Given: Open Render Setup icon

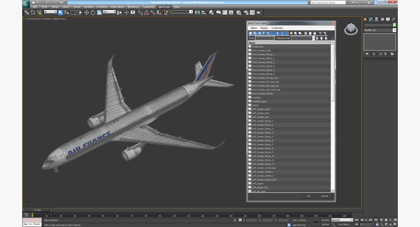Looking at the screenshot, I should point(246,12).
